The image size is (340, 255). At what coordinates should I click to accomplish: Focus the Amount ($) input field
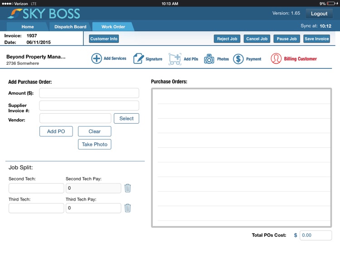(x=89, y=93)
